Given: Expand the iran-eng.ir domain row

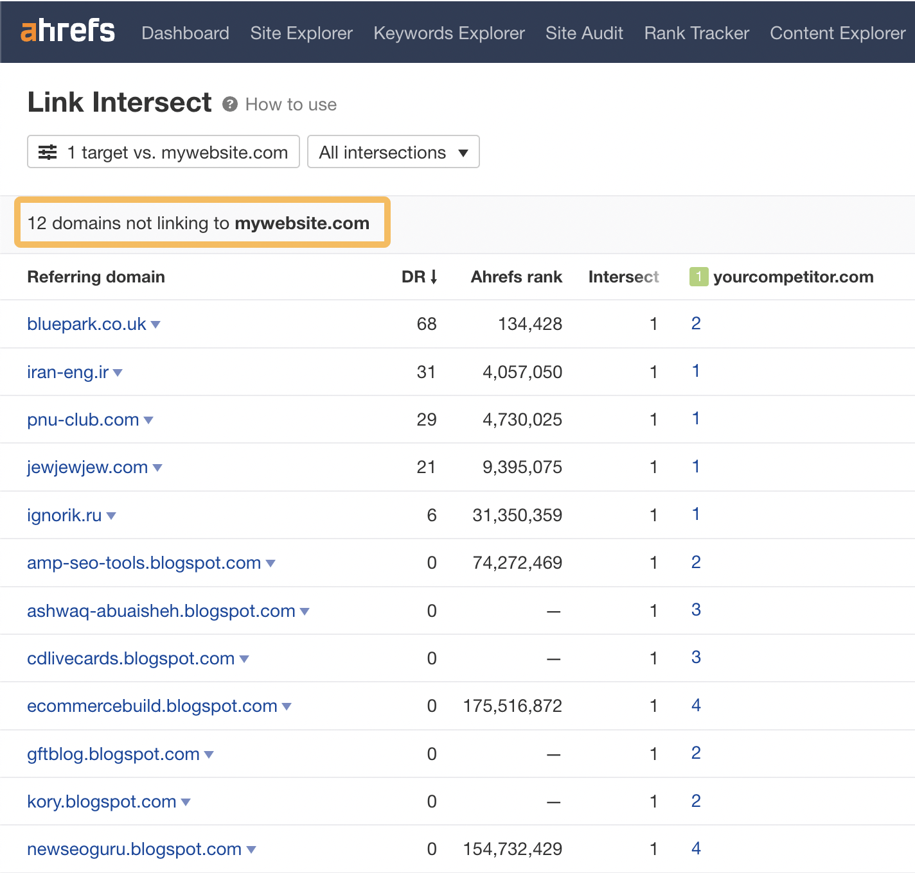Looking at the screenshot, I should 118,373.
